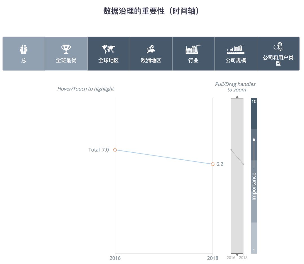Image resolution: width=304 pixels, height=264 pixels.
Task: Click the factory icon for 行业
Action: (193, 49)
